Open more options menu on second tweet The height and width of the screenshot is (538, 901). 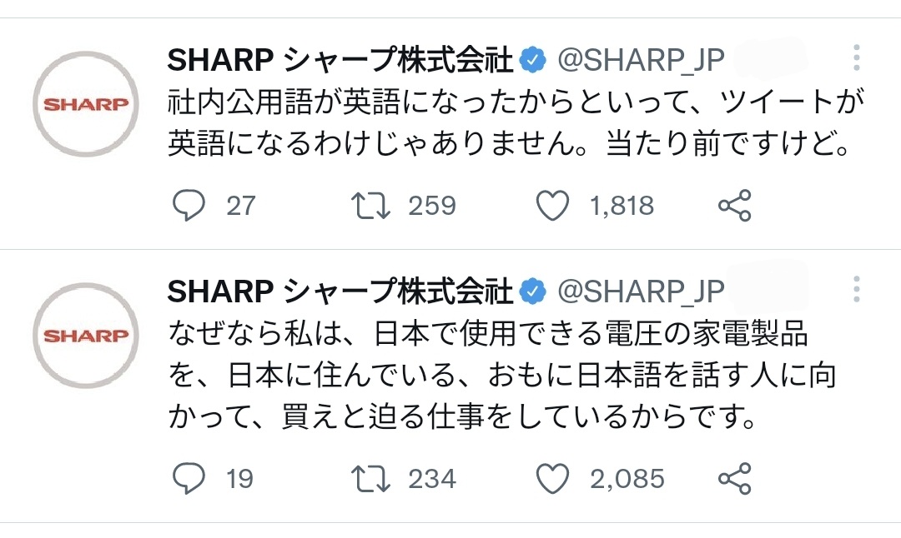coord(856,290)
